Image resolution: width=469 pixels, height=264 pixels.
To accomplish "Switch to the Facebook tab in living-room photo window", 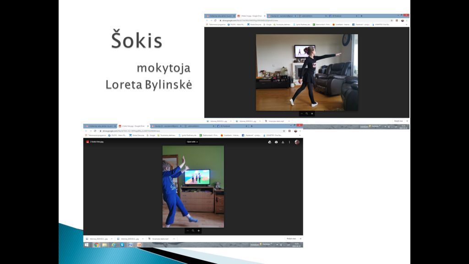I will click(343, 16).
